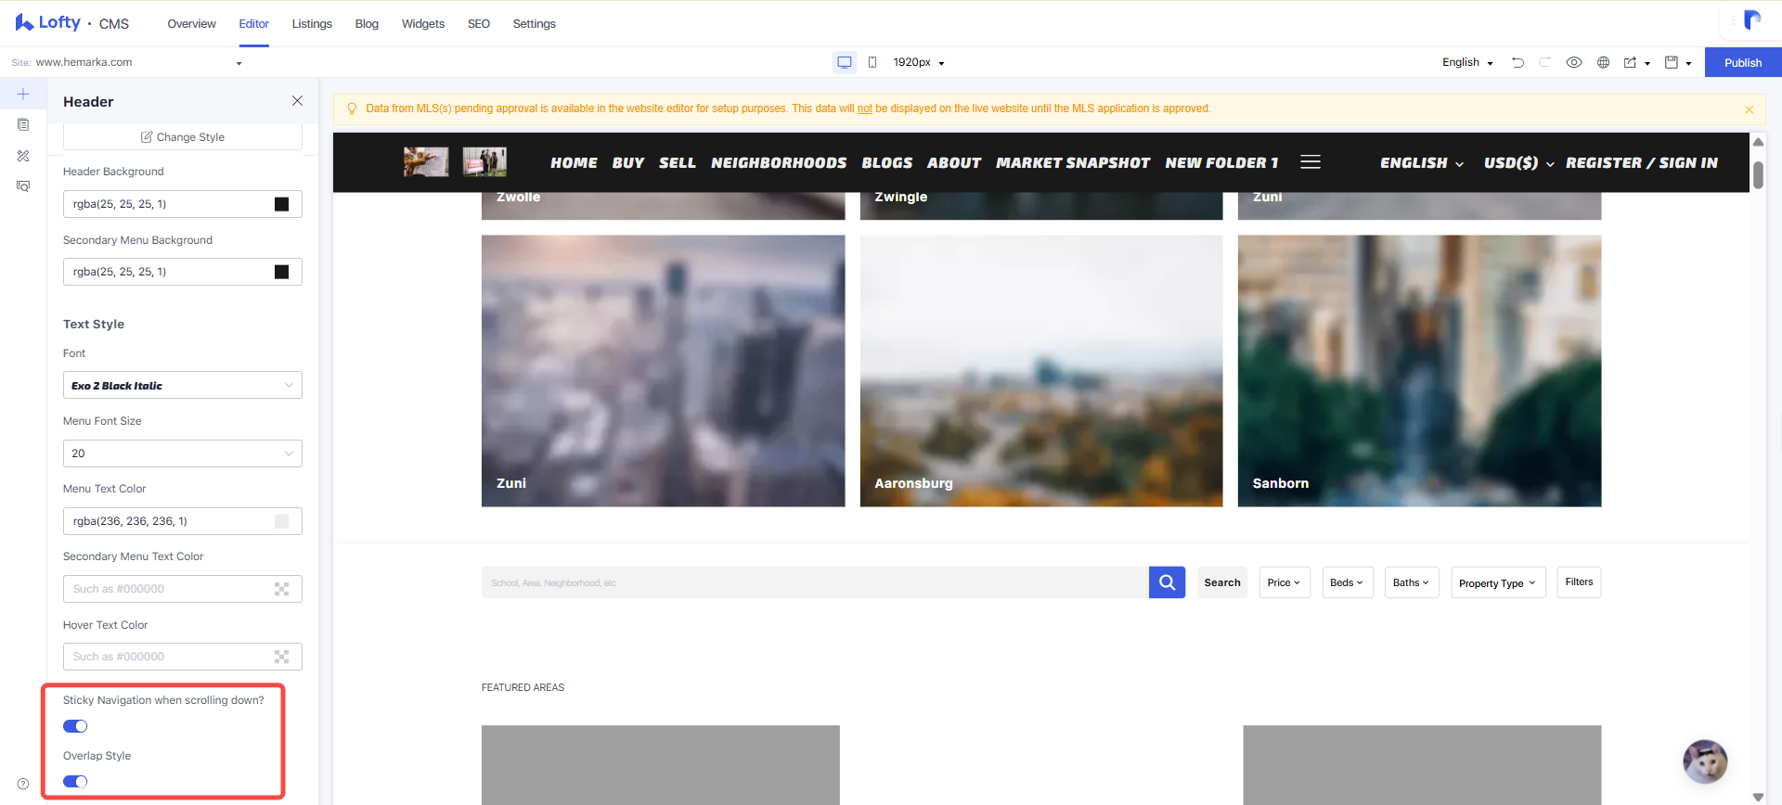Open the Aaronsburg neighborhood card
Viewport: 1782px width, 805px height.
click(1041, 371)
